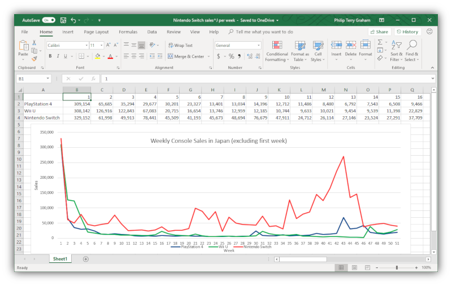Select the Sheet1 tab
The width and height of the screenshot is (452, 286).
click(60, 259)
